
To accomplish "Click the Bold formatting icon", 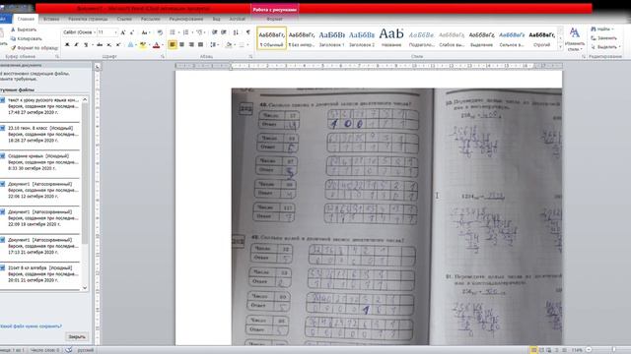I will [67, 45].
